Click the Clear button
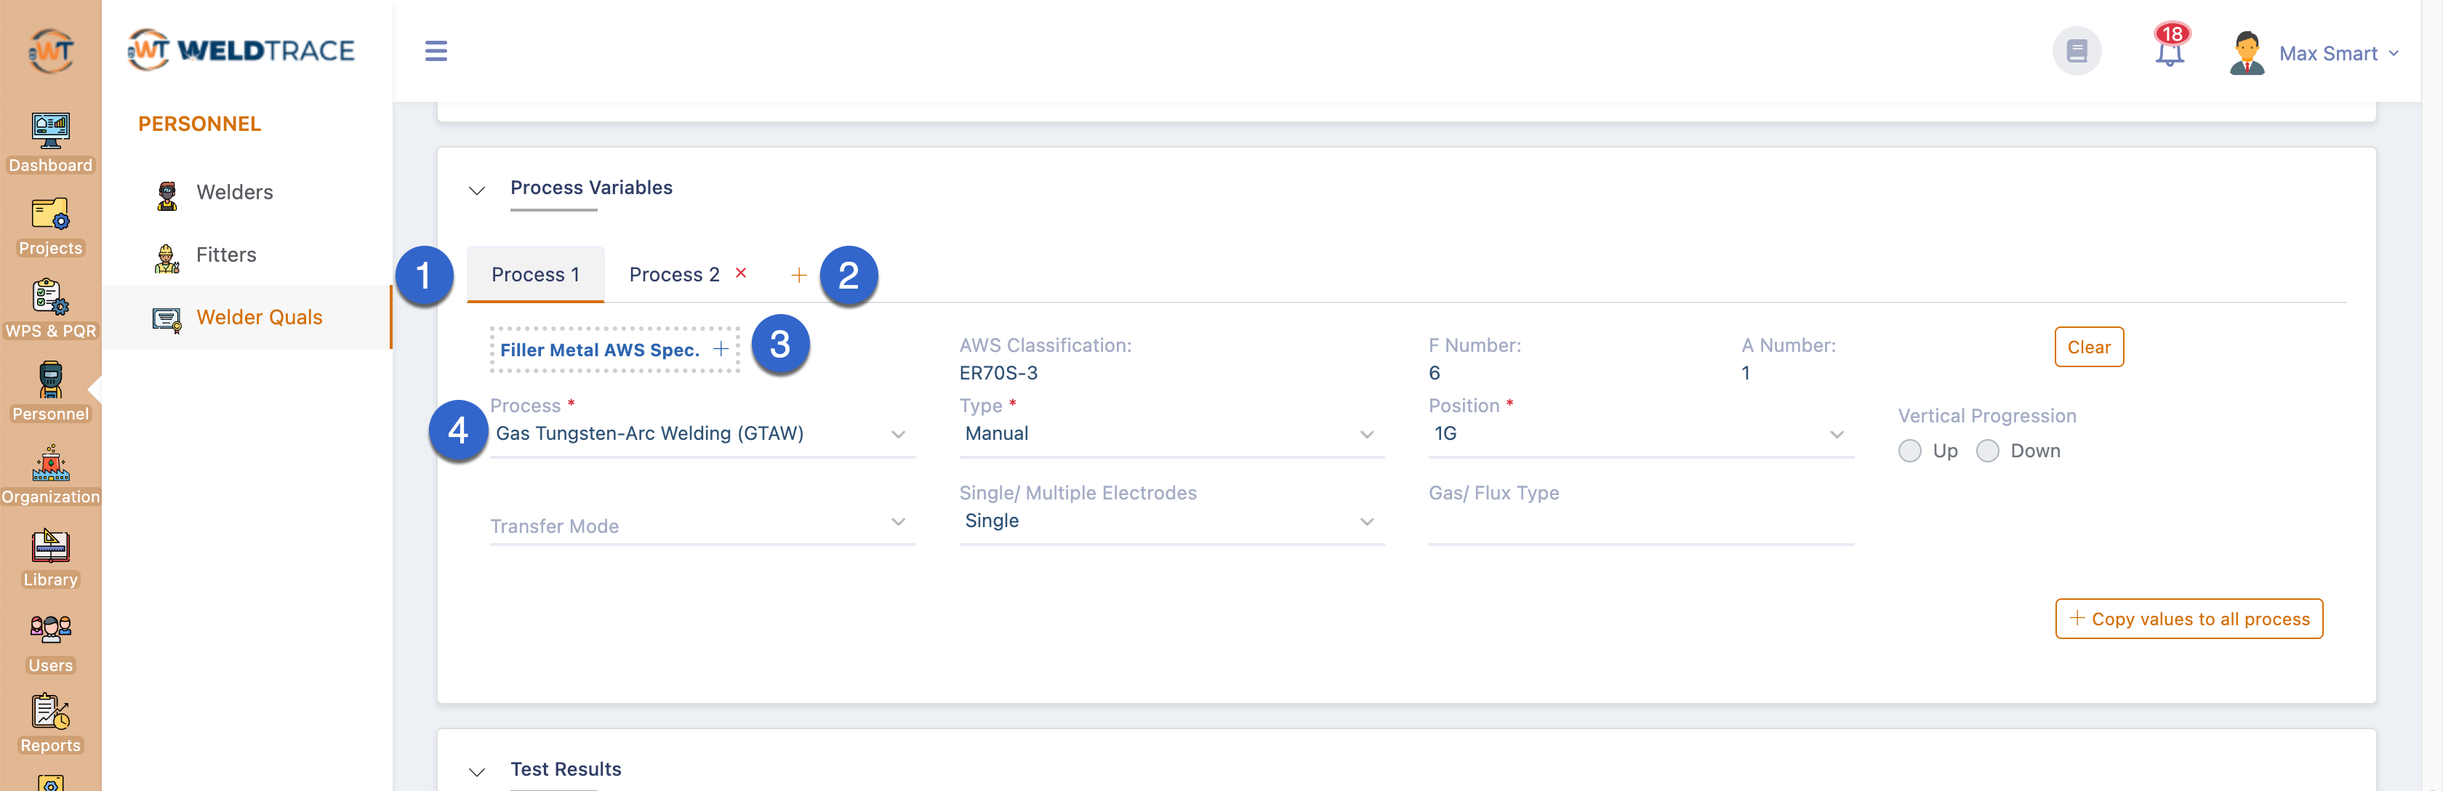This screenshot has width=2443, height=791. pyautogui.click(x=2088, y=347)
